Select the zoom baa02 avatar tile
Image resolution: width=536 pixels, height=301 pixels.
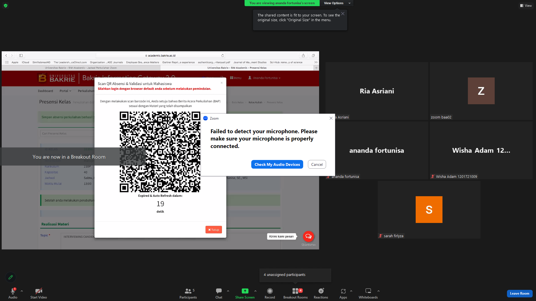[x=481, y=91]
